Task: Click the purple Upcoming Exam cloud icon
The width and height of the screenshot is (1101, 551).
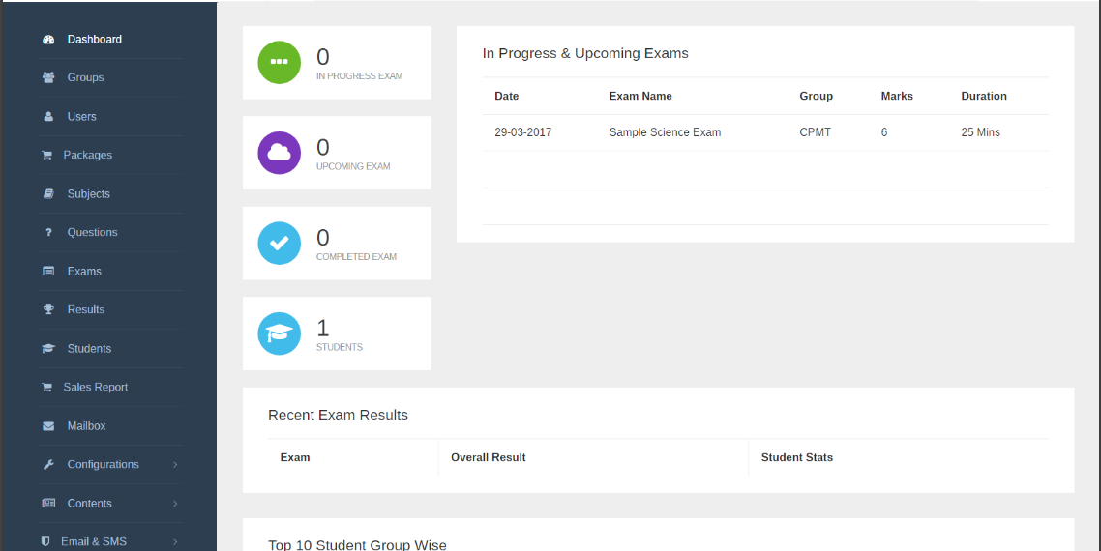Action: [280, 153]
